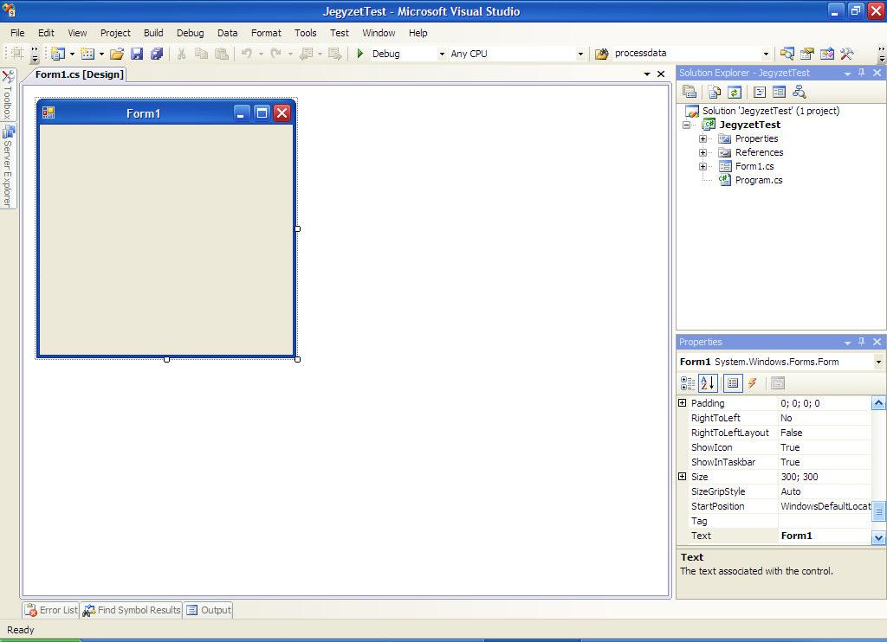The height and width of the screenshot is (642, 887).
Task: Open the Solution Configurations Debug dropdown
Action: click(442, 54)
